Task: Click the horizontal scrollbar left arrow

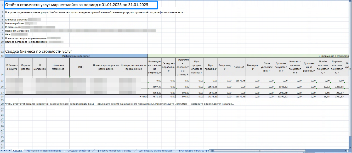Action: [x=213, y=151]
